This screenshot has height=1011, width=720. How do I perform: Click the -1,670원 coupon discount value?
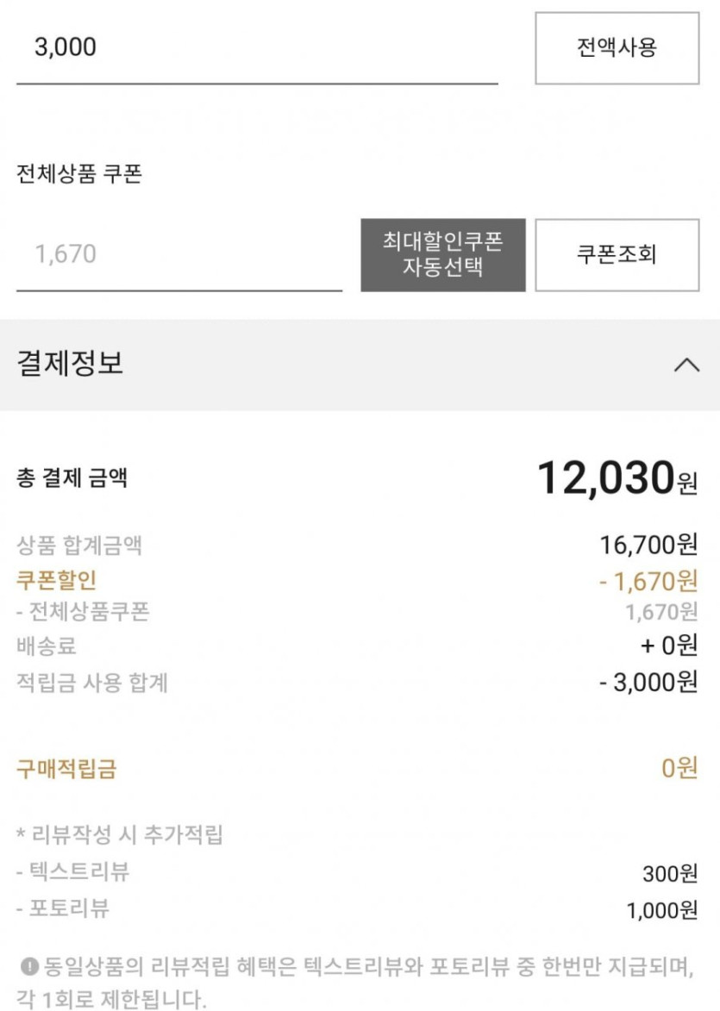click(x=648, y=581)
